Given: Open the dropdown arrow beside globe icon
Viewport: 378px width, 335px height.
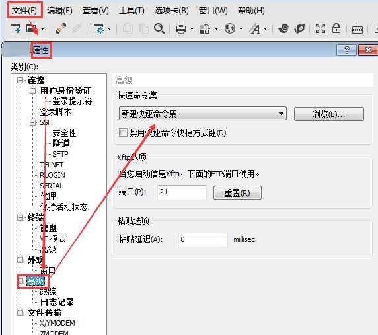Looking at the screenshot, I should [241, 28].
